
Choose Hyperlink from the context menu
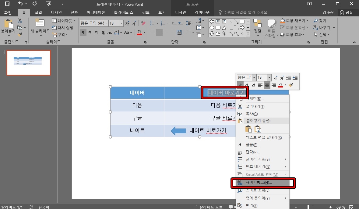[x=263, y=183]
